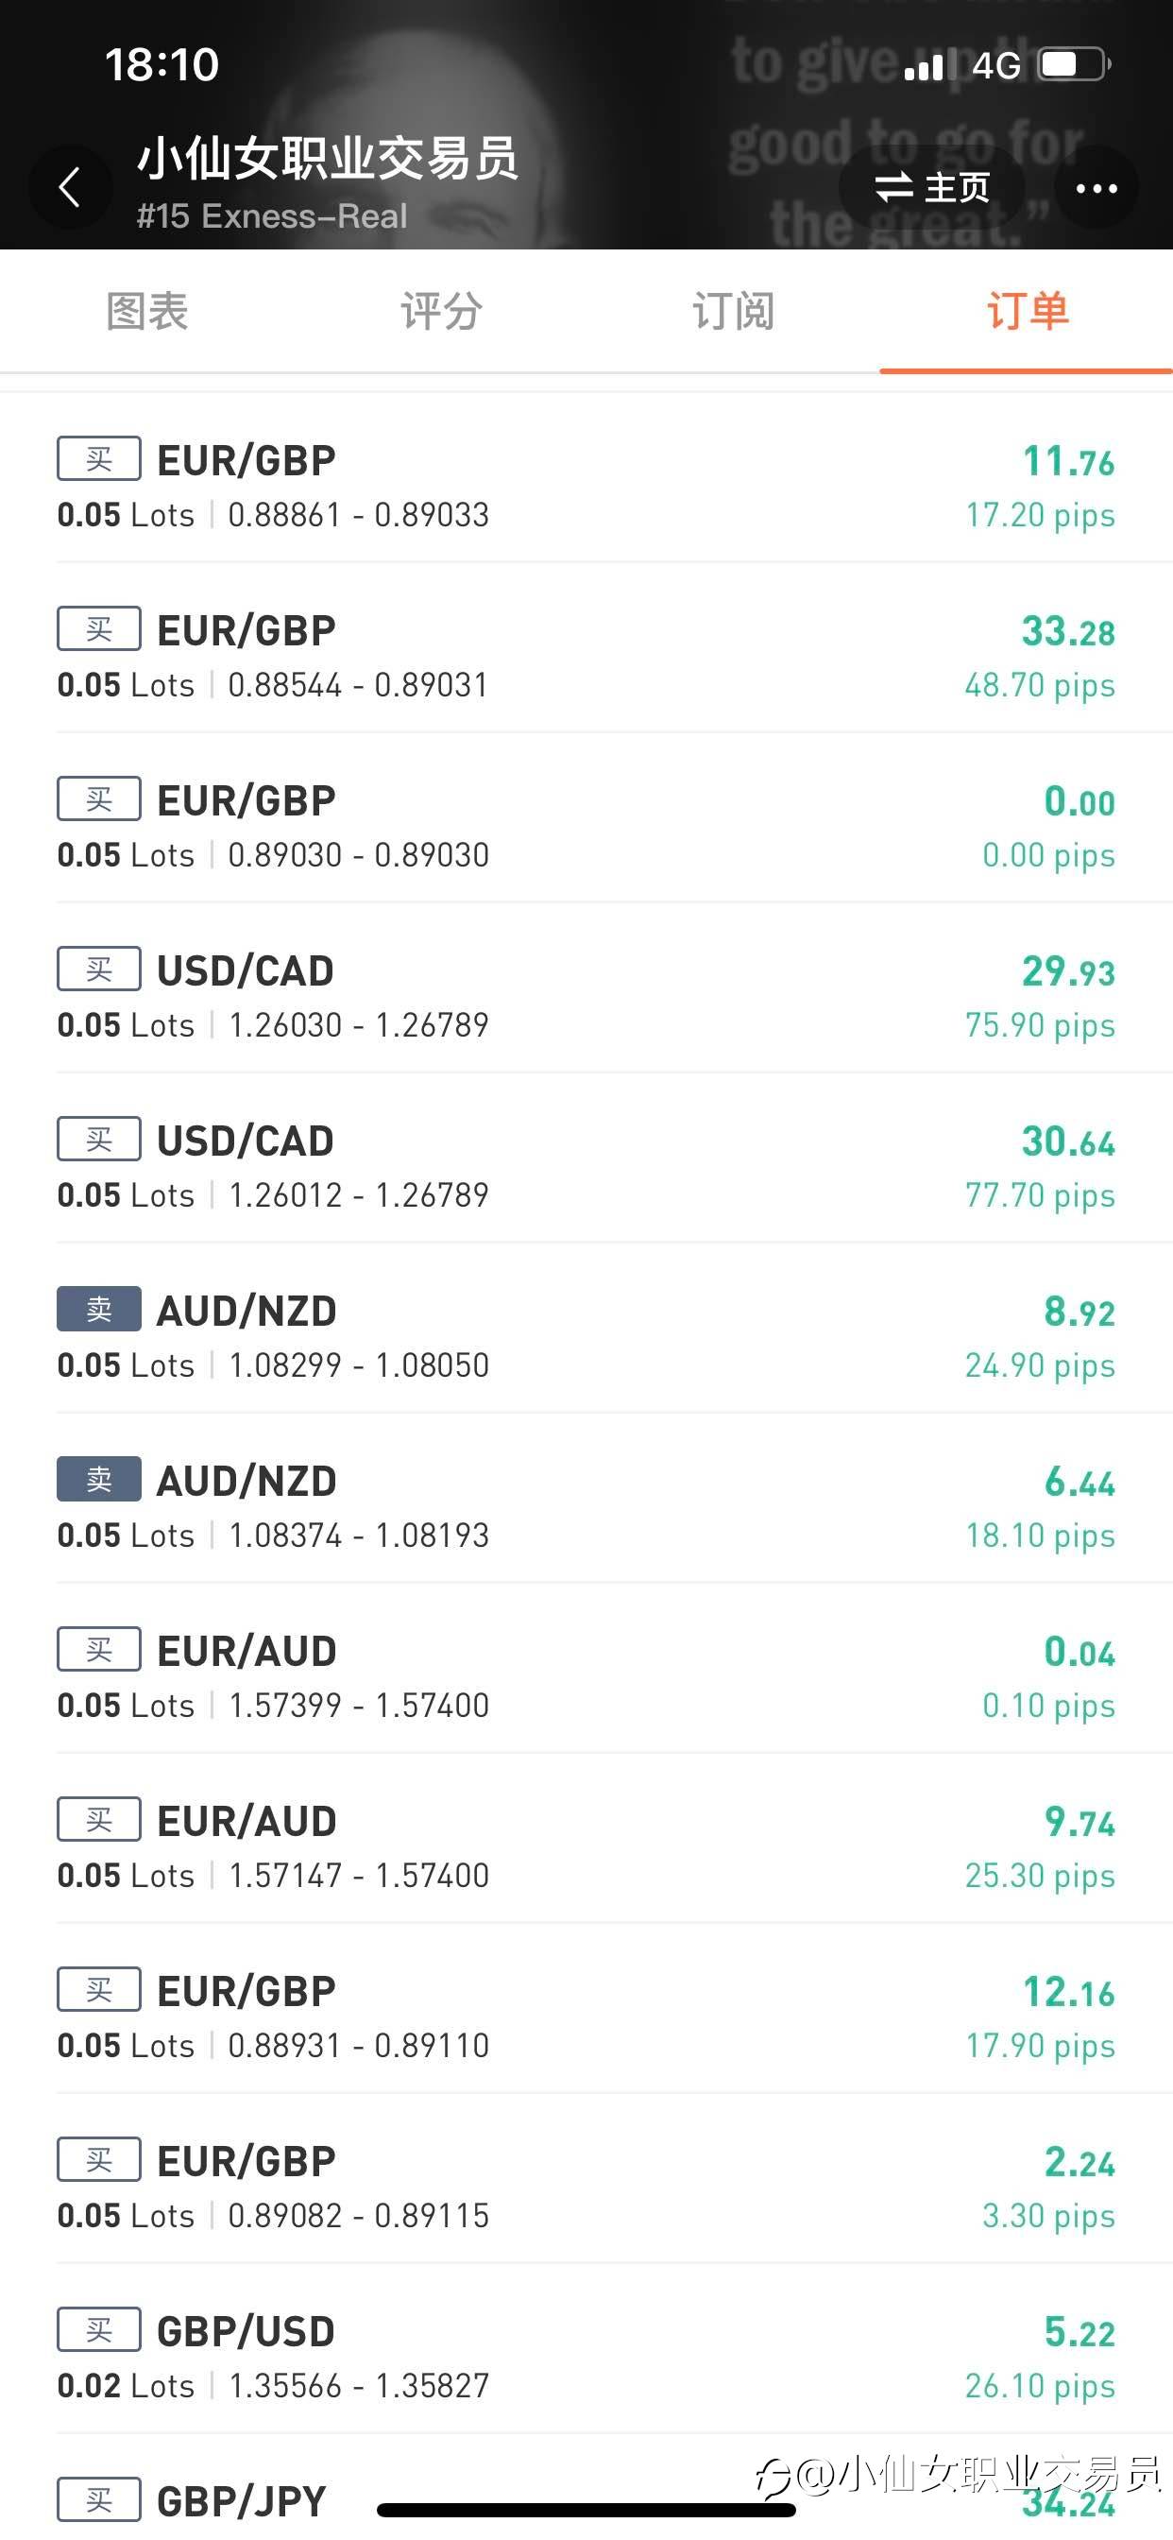1173x2540 pixels.
Task: Open the 订阅 tab
Action: (734, 312)
